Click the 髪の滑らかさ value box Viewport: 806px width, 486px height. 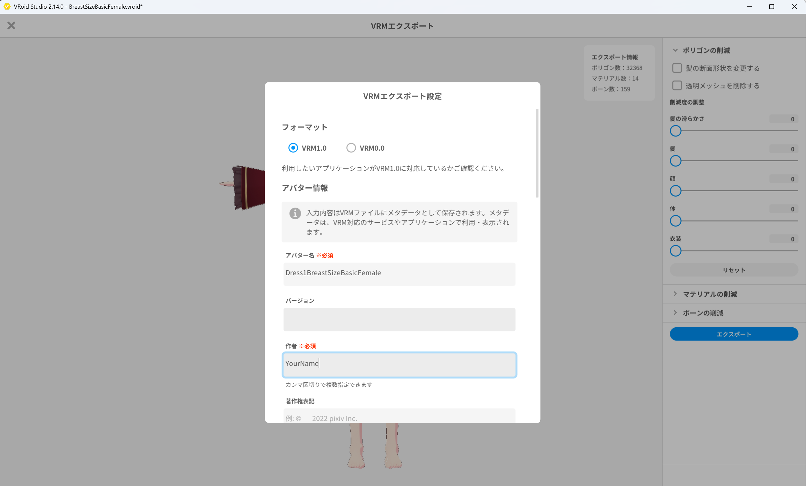pos(784,119)
